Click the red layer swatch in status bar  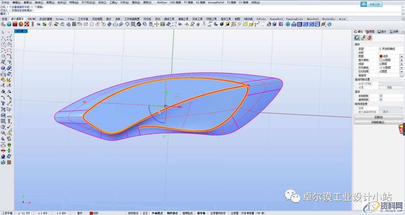click(x=91, y=213)
